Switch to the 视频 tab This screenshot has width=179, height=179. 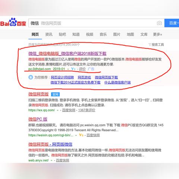pos(89,34)
